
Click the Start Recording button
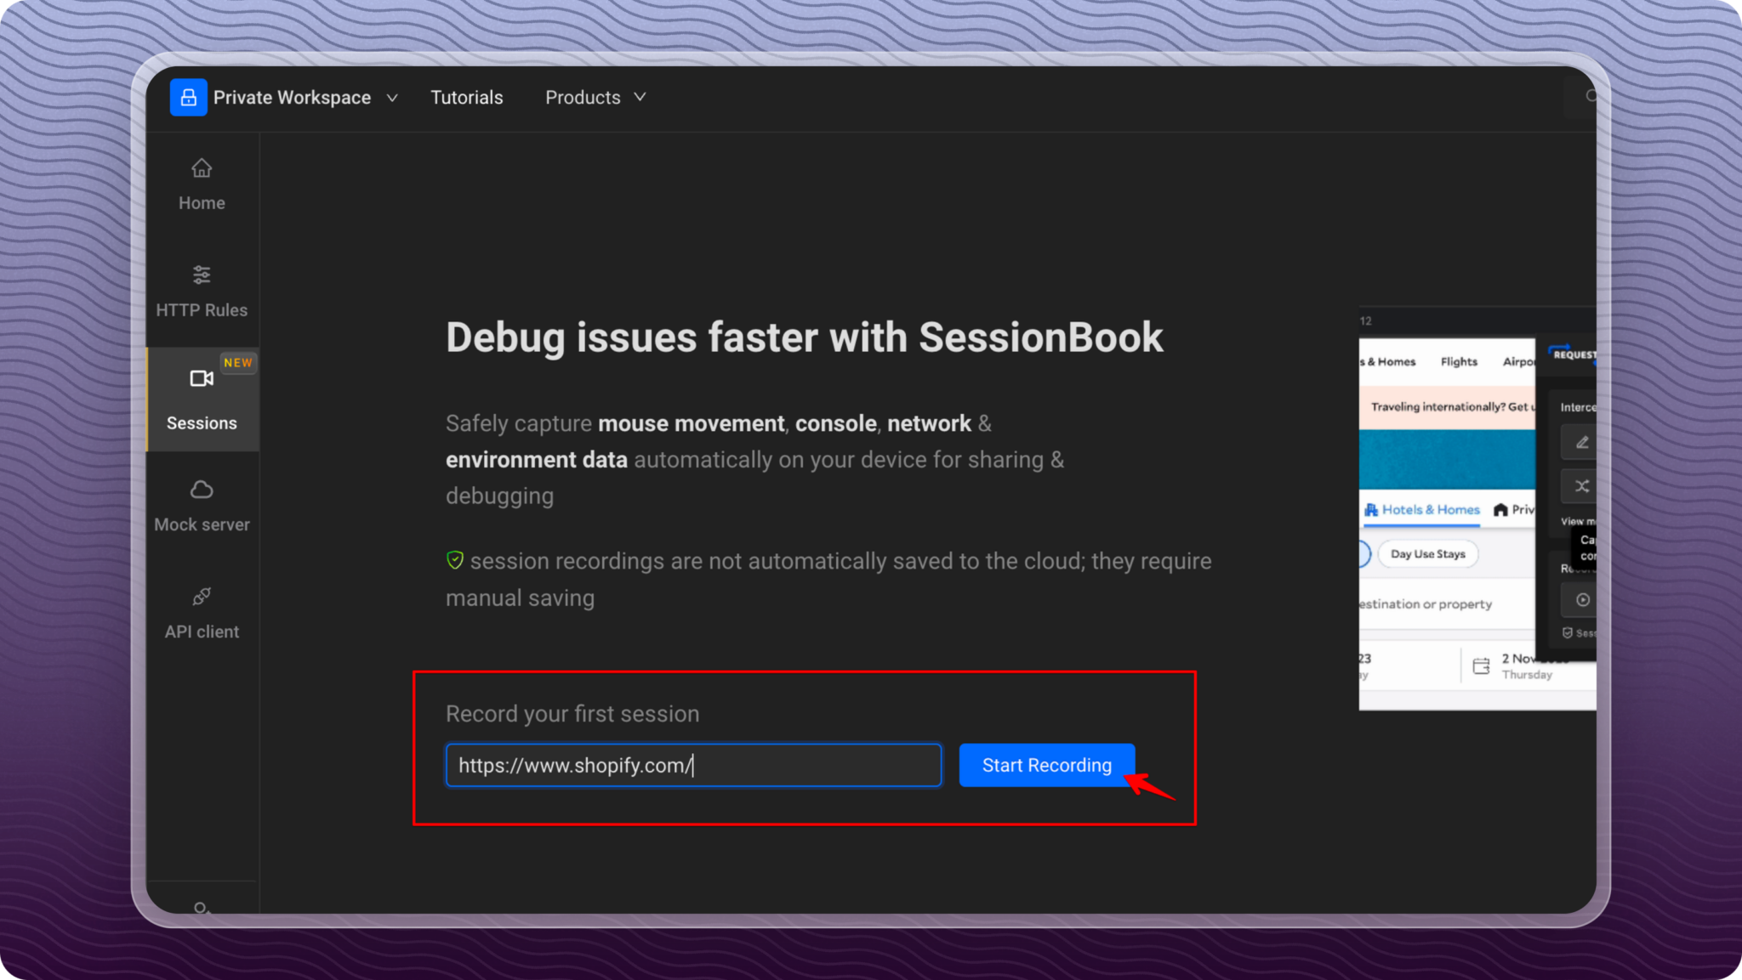point(1046,764)
